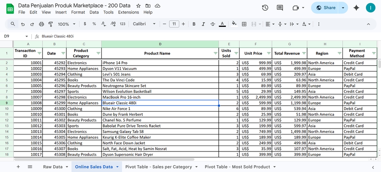Image resolution: width=381 pixels, height=172 pixels.
Task: Click the document title text
Action: (x=74, y=6)
